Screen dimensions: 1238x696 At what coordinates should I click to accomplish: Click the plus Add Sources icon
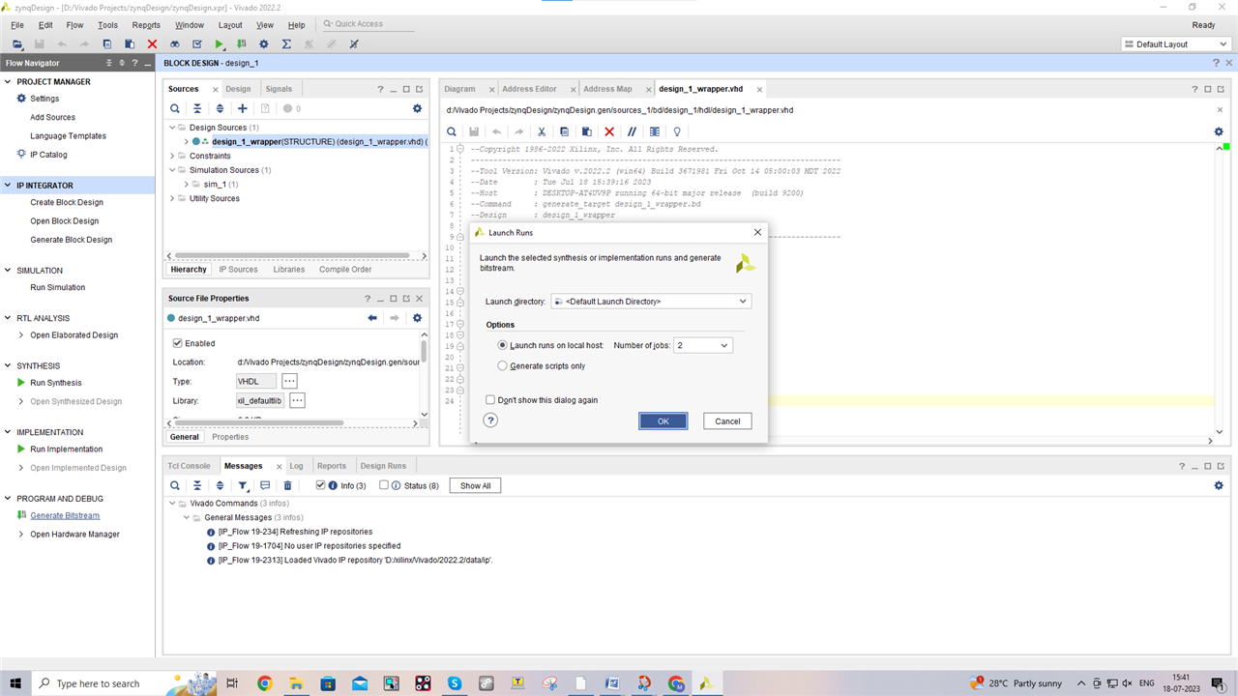click(x=243, y=109)
